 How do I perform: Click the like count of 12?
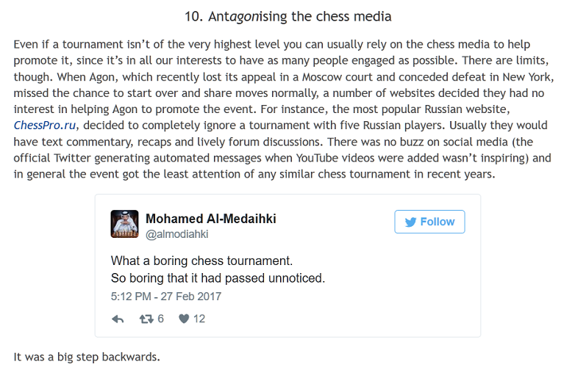pos(199,319)
